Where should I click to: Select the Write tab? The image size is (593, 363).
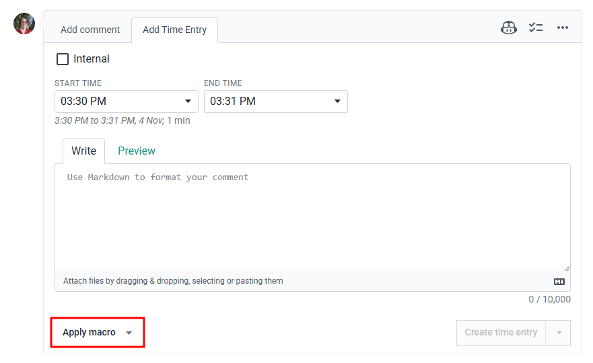pyautogui.click(x=84, y=151)
